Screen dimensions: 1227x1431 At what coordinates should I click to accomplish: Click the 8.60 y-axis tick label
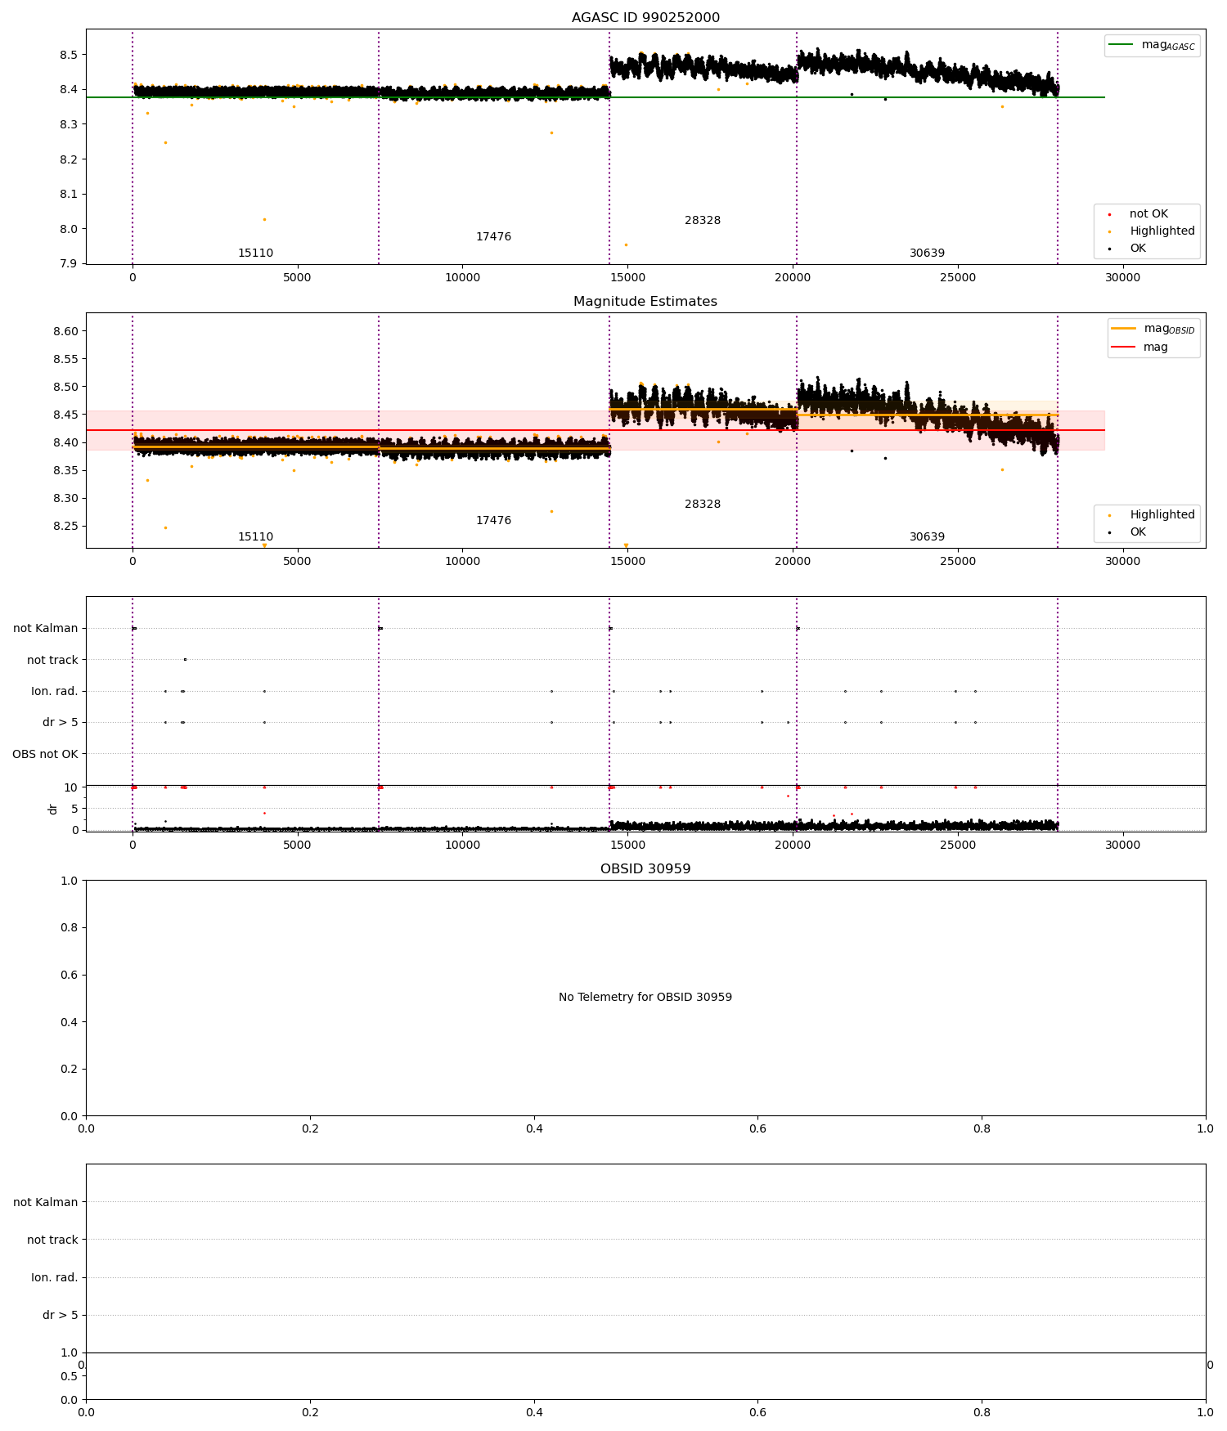click(x=65, y=332)
